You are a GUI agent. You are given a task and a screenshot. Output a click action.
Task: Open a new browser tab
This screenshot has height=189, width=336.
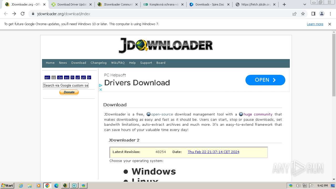click(284, 4)
